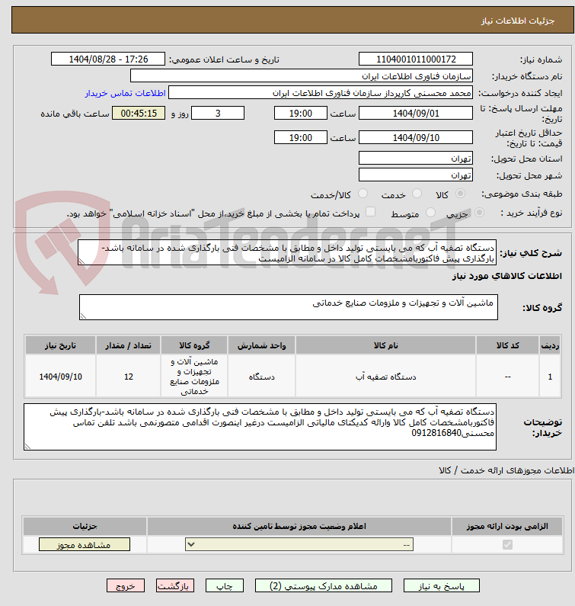575x606 pixels.
Task: Open مشاهده مدارک پیوستی (2) attachments
Action: (323, 586)
